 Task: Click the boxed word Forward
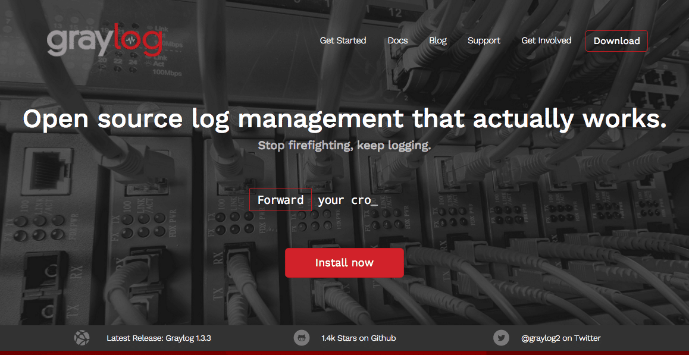pos(280,200)
